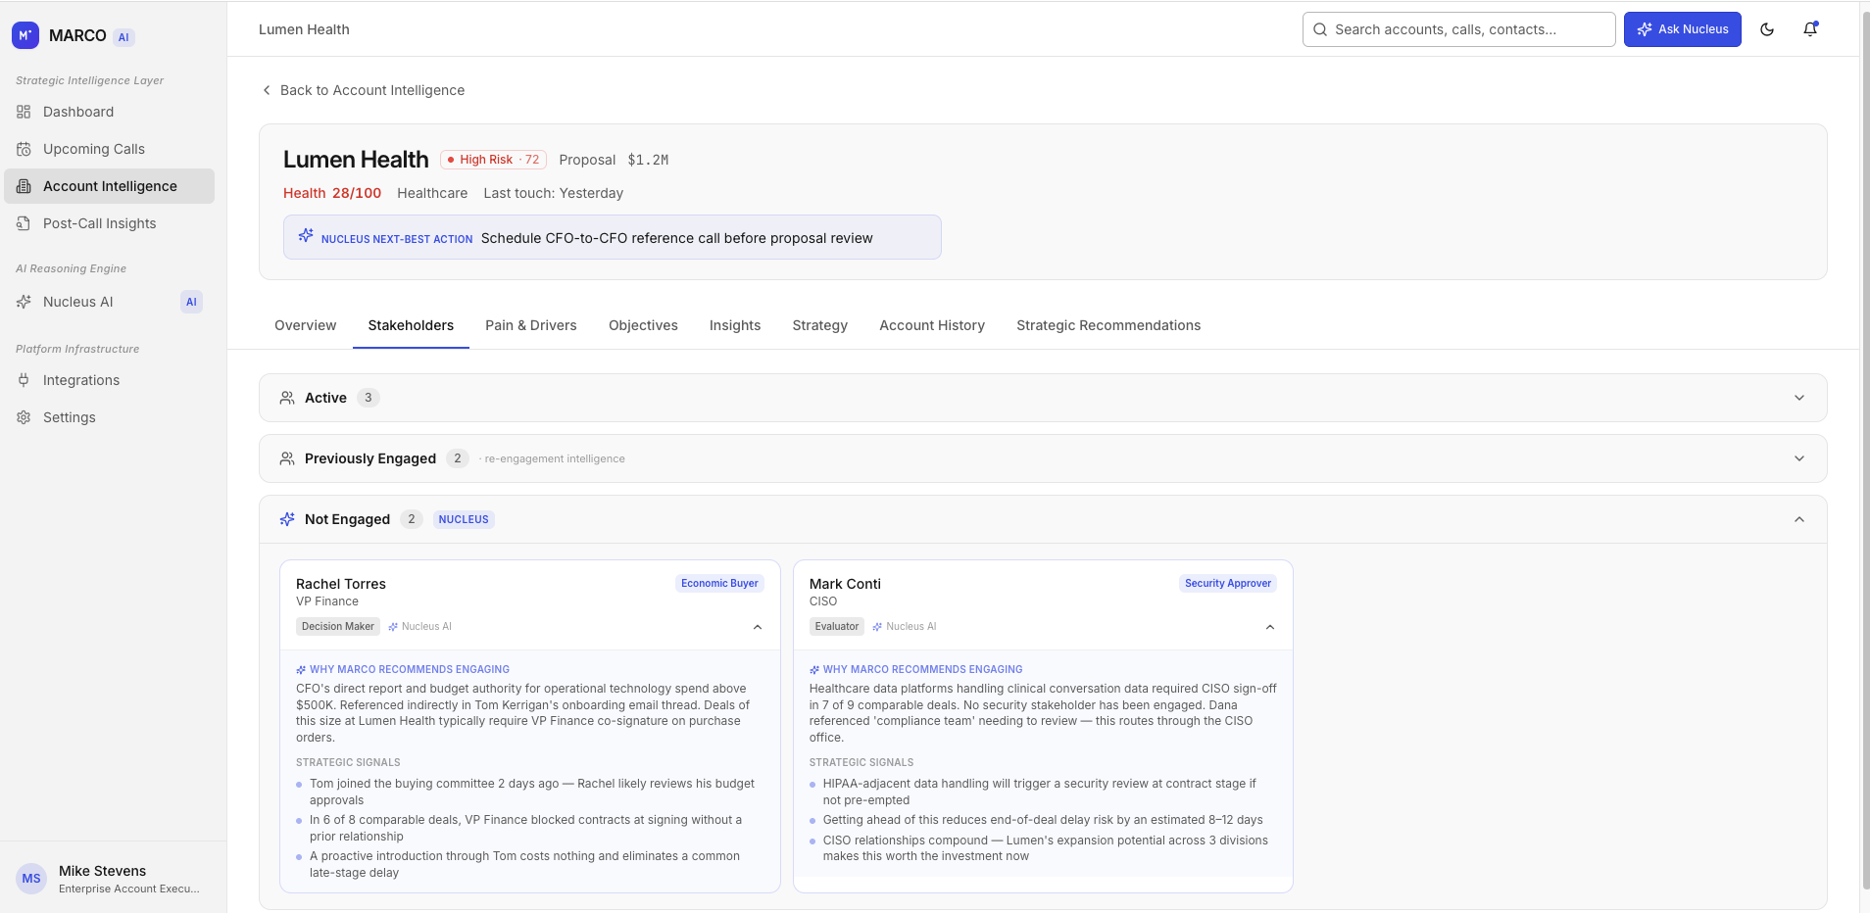Click Nucleus AI label on Rachel Torres card
This screenshot has height=913, width=1870.
(420, 626)
